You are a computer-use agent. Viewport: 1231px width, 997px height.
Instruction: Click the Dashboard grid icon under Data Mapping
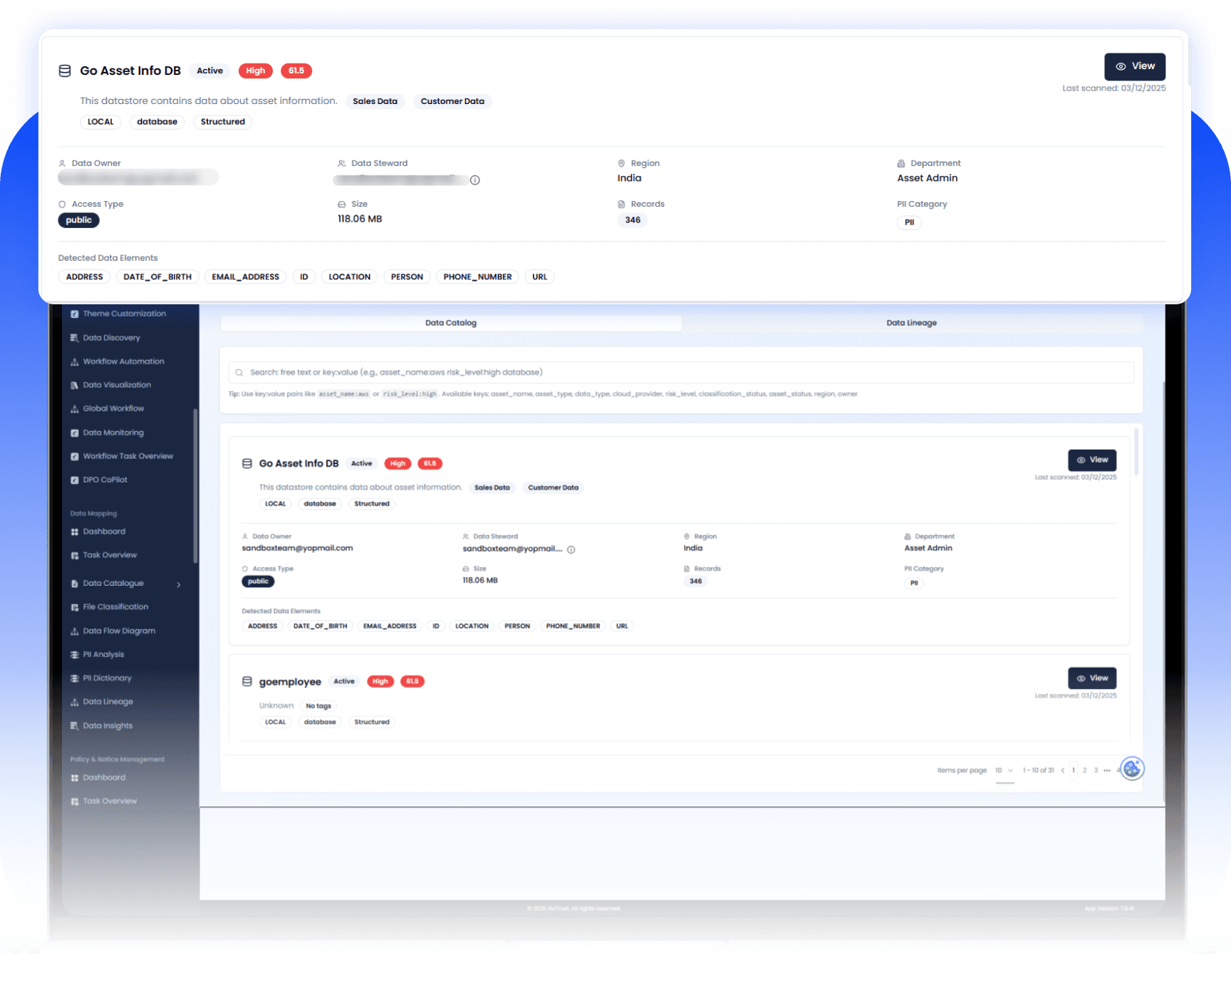[x=75, y=532]
